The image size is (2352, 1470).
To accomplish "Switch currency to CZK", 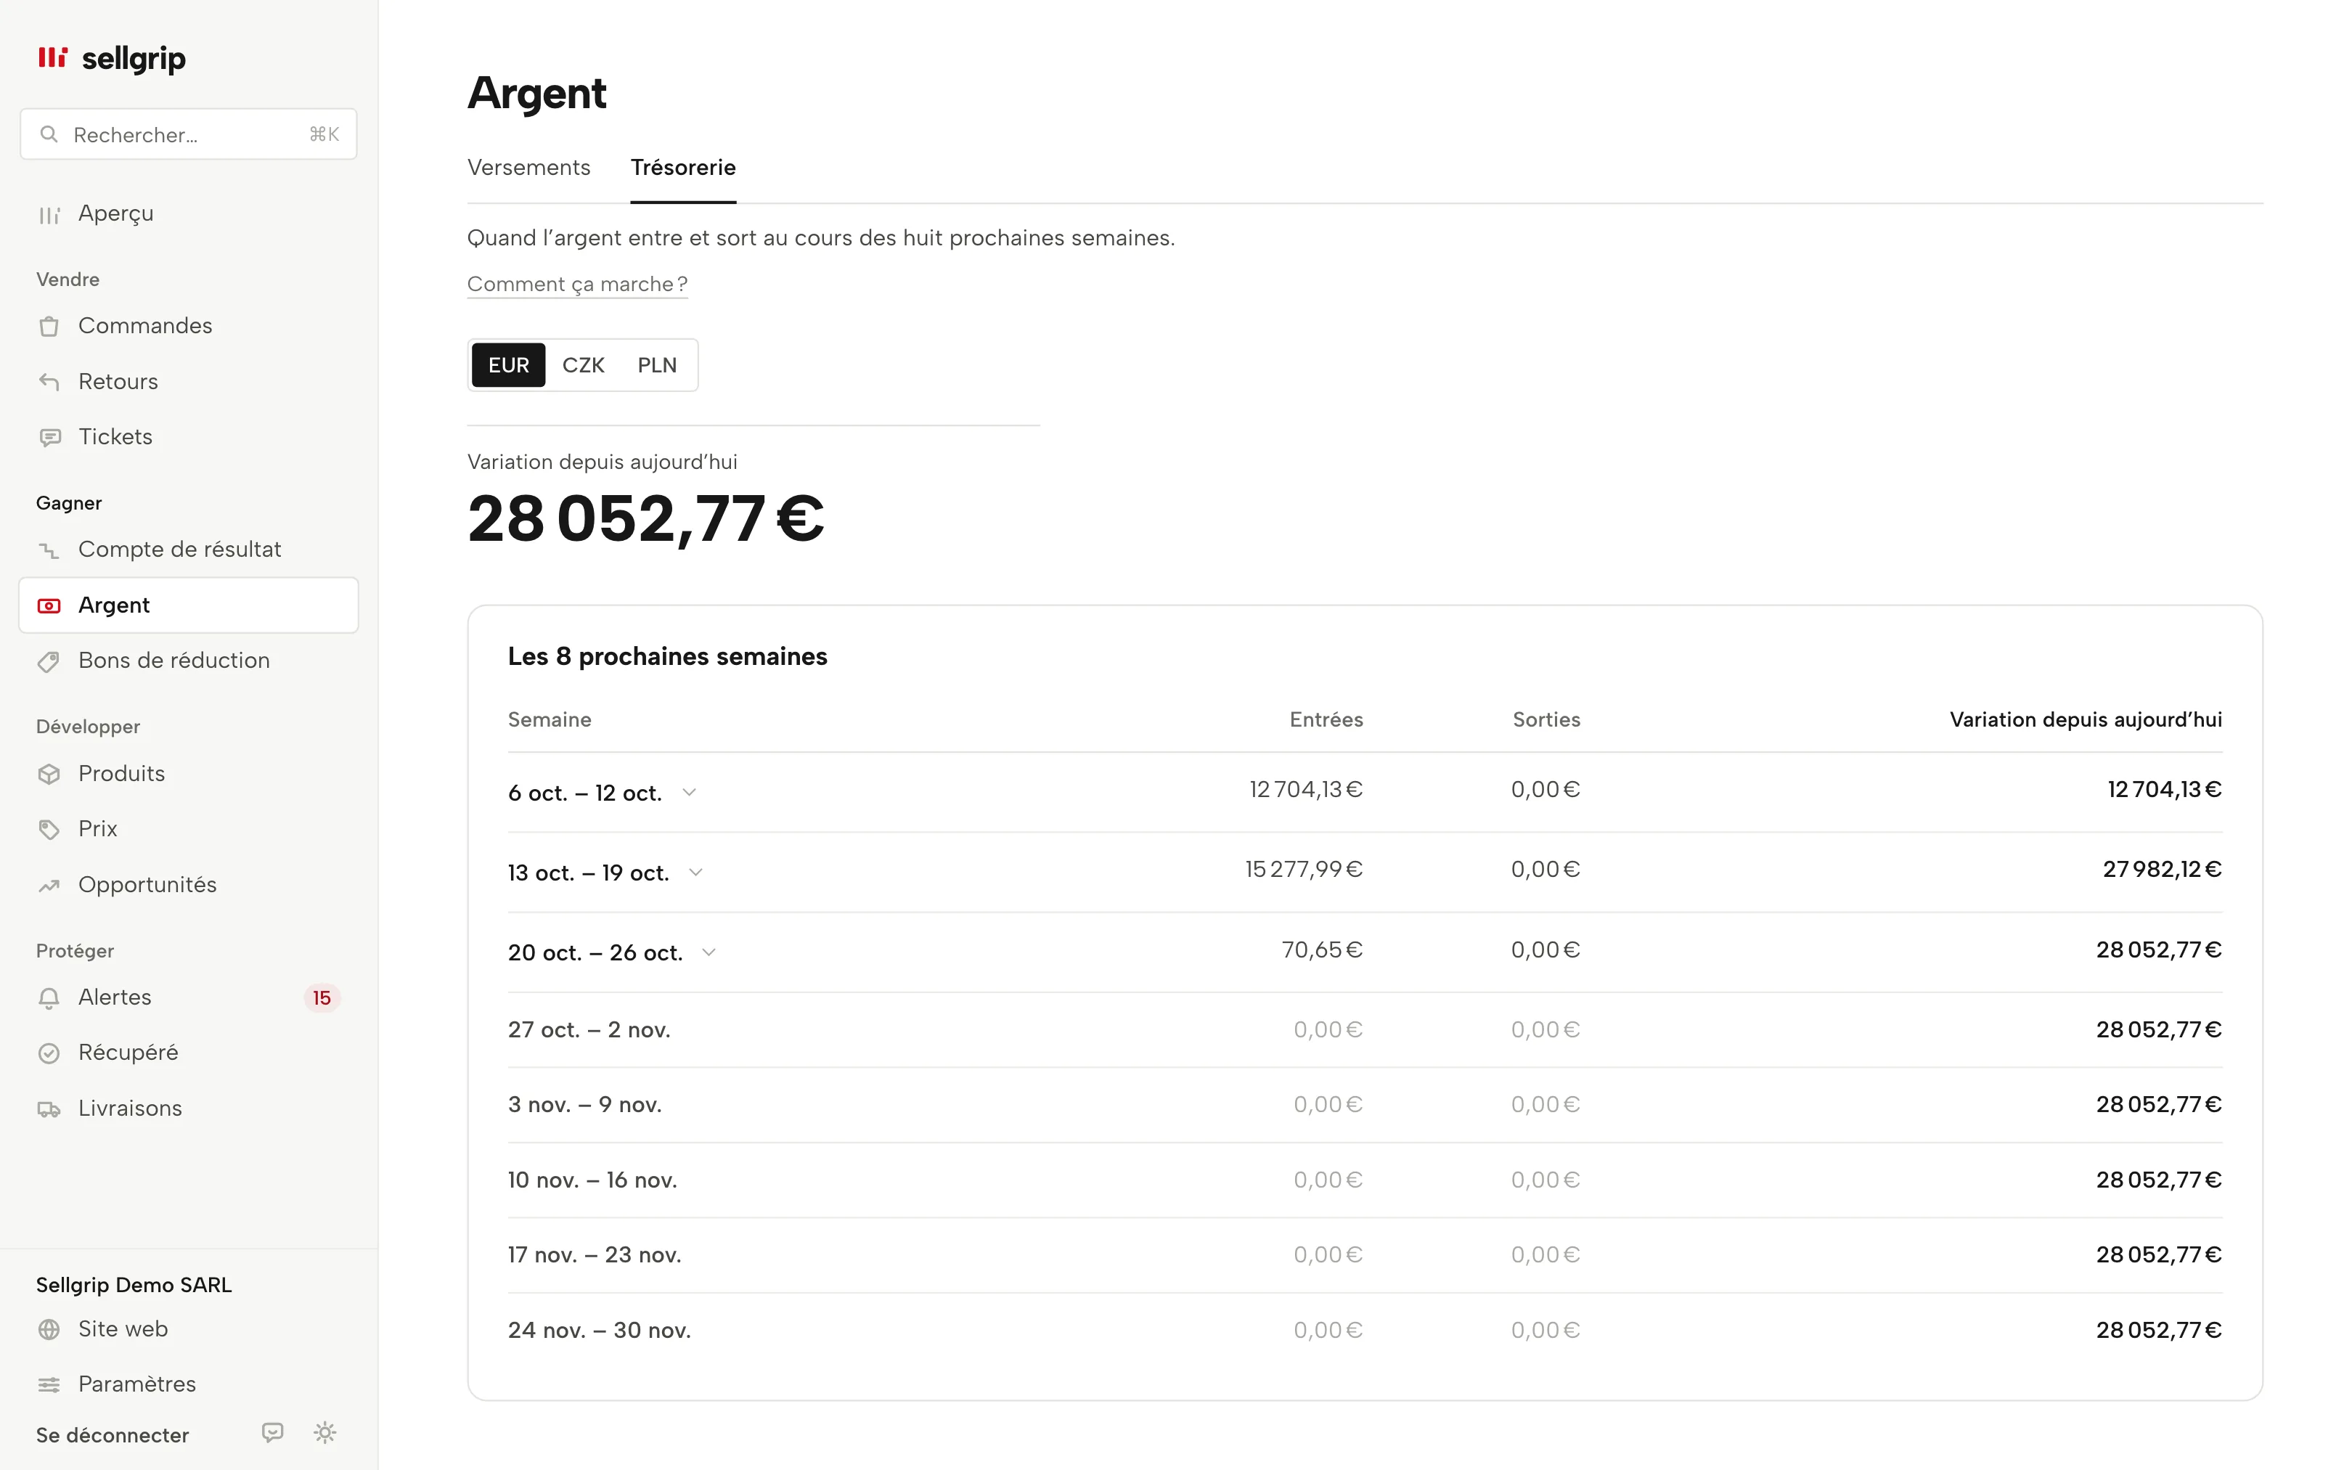I will pyautogui.click(x=583, y=366).
